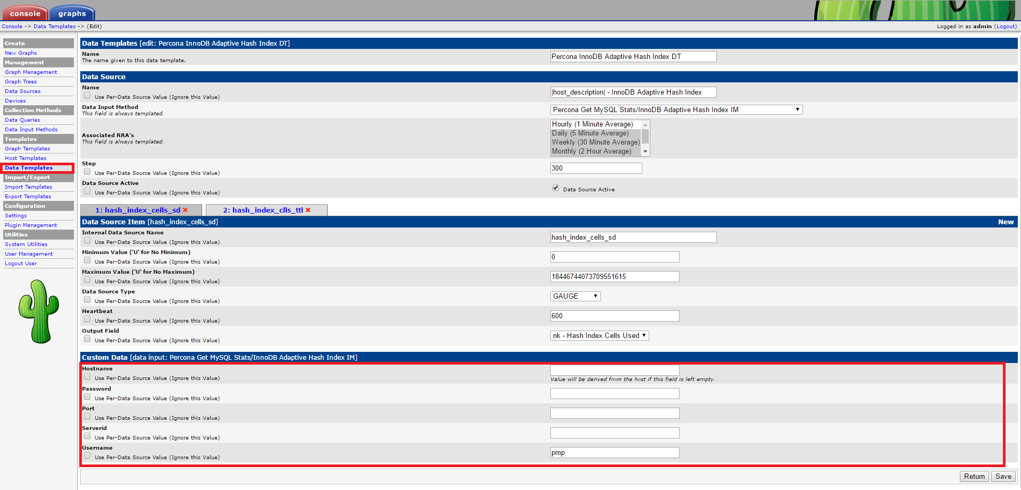Select Weekly (30 Minute Average) RRA
Image resolution: width=1021 pixels, height=490 pixels.
[596, 142]
